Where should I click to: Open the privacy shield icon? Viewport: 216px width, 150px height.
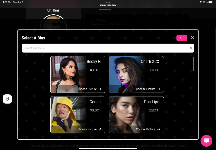click(x=7, y=99)
